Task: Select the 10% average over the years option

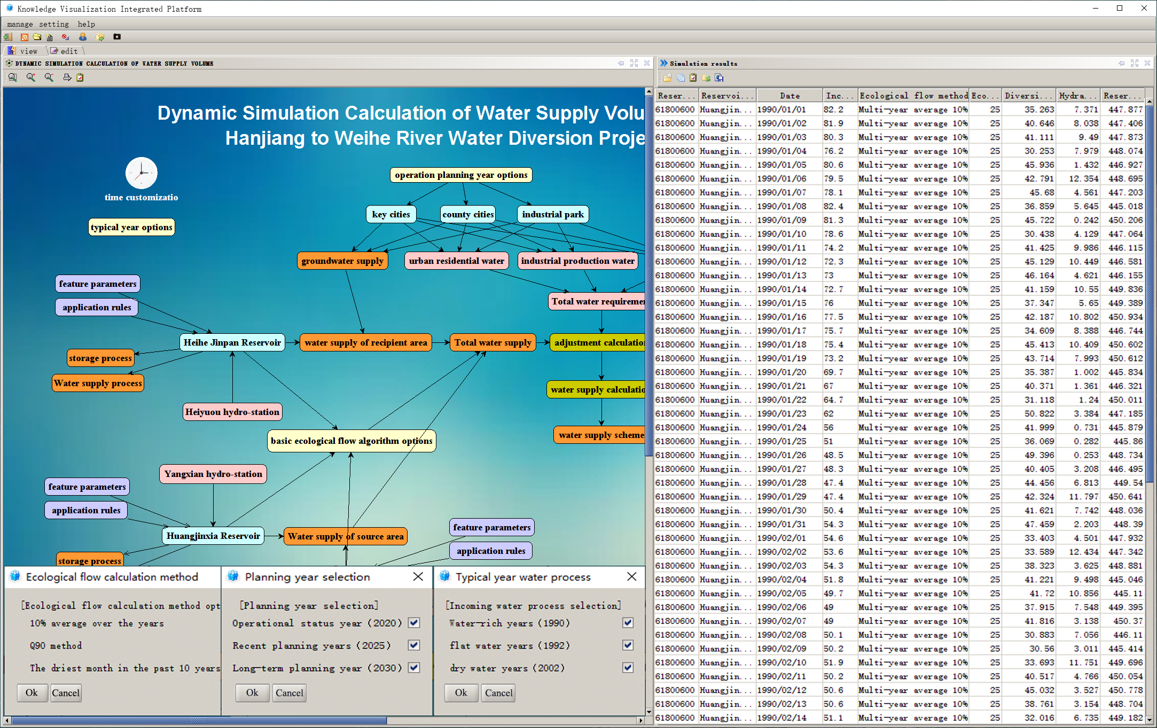Action: coord(97,623)
